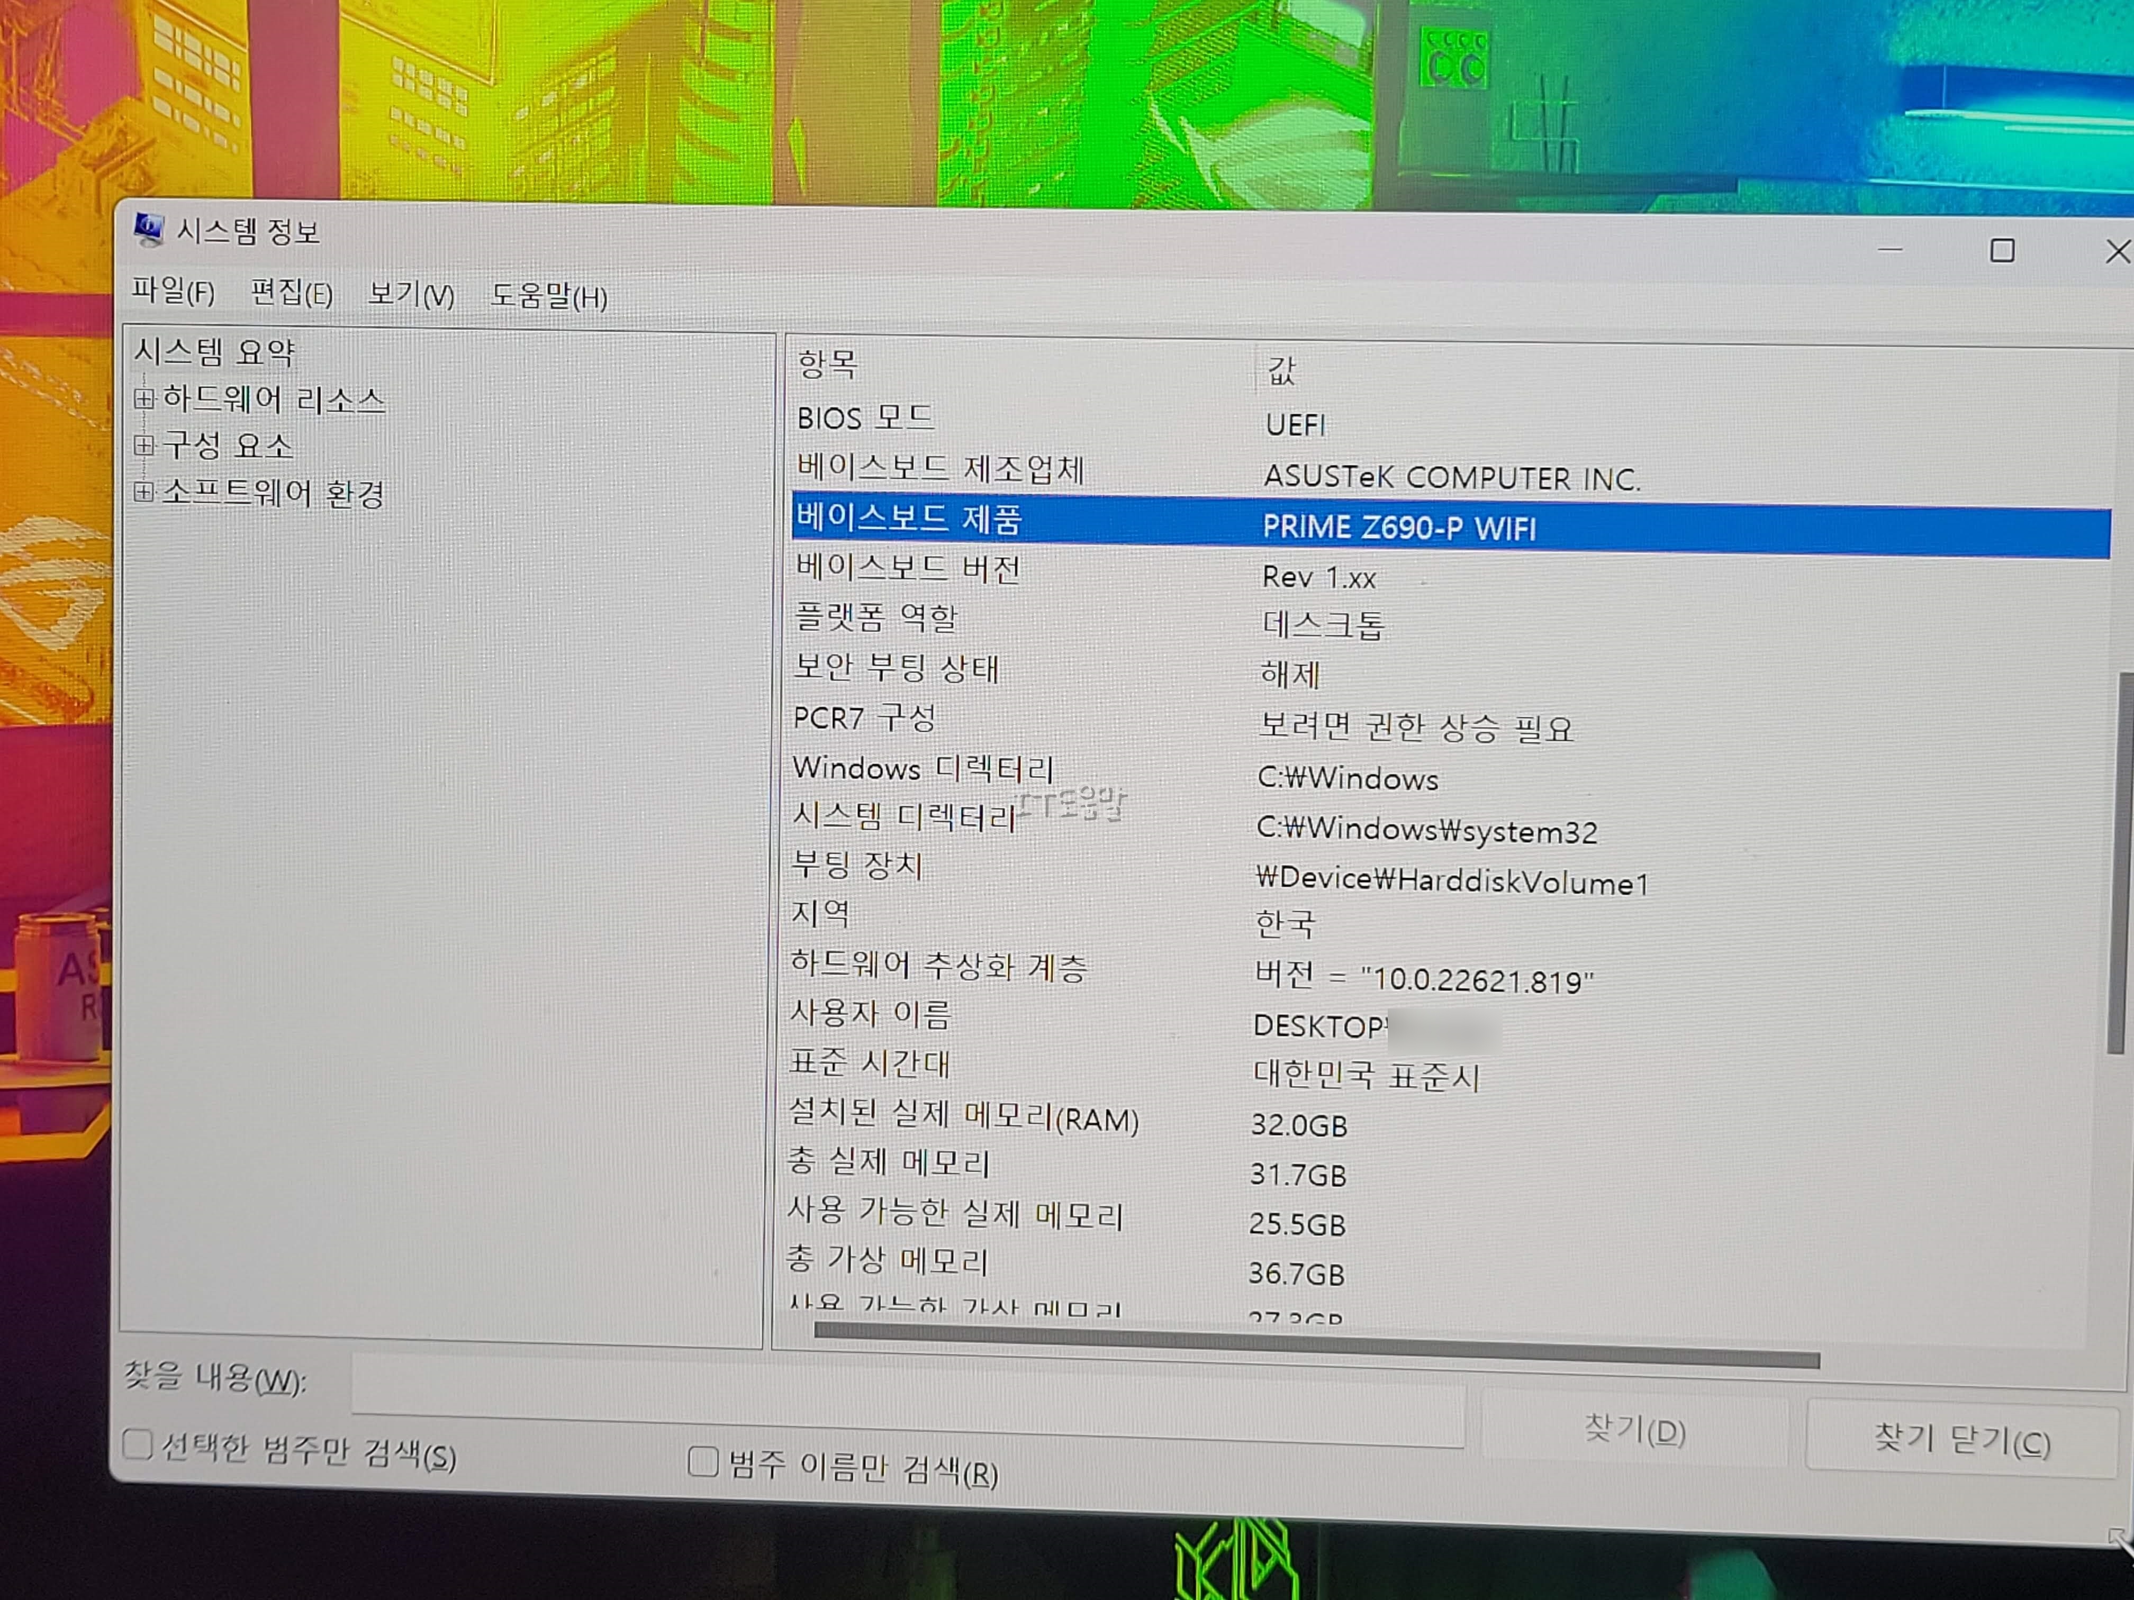
Task: Click the horizontal scrollbar in details pane
Action: click(x=1316, y=1346)
